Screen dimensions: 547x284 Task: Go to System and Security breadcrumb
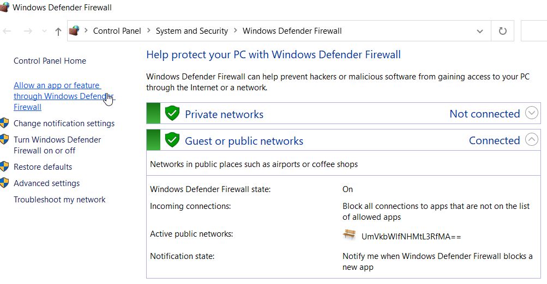tap(192, 31)
